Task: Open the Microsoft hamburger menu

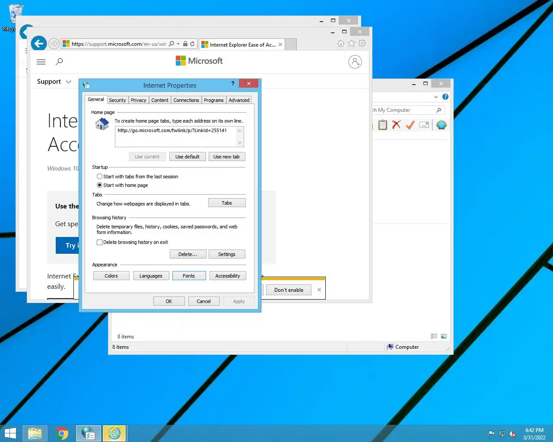Action: click(x=41, y=62)
